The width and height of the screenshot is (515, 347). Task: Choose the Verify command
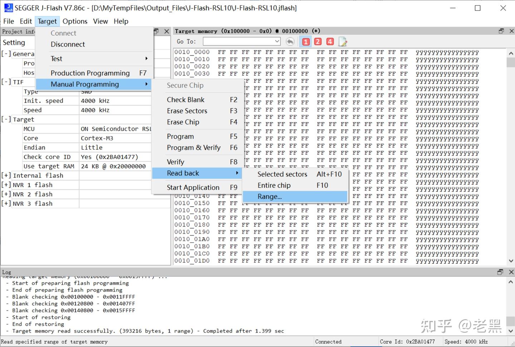point(198,162)
